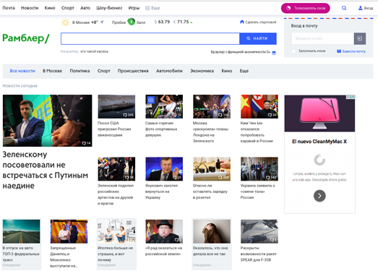This screenshot has width=378, height=271.
Task: Open Новости in top menu
Action: pos(30,8)
